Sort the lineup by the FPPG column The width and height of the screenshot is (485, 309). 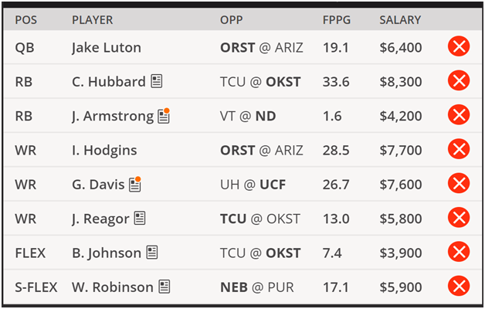click(x=338, y=19)
